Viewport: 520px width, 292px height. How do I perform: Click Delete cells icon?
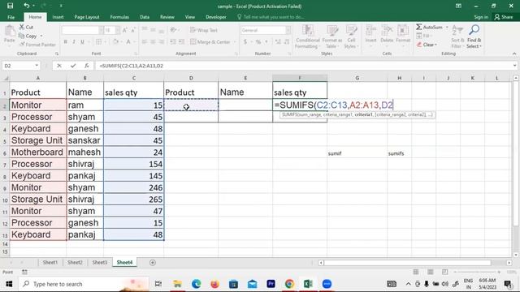pyautogui.click(x=387, y=31)
